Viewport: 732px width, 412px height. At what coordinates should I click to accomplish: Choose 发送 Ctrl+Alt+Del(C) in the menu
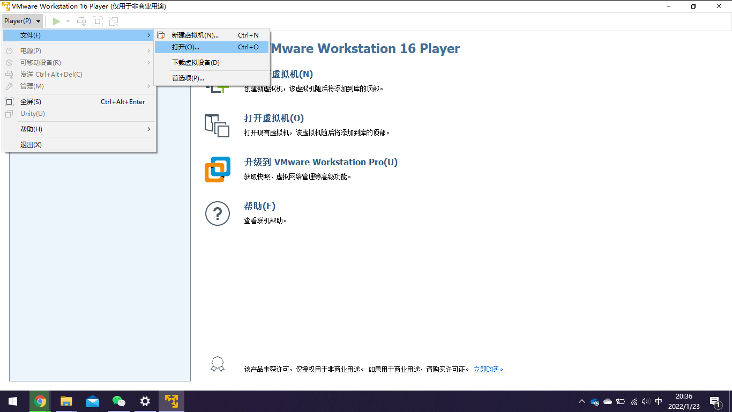(79, 74)
